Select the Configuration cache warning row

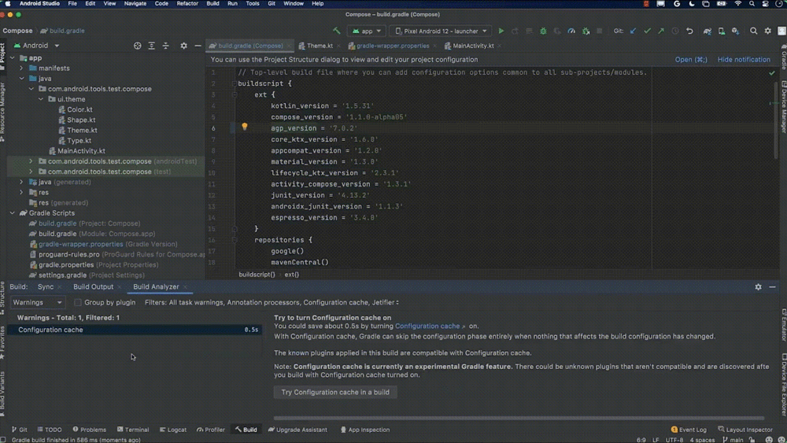tap(135, 330)
